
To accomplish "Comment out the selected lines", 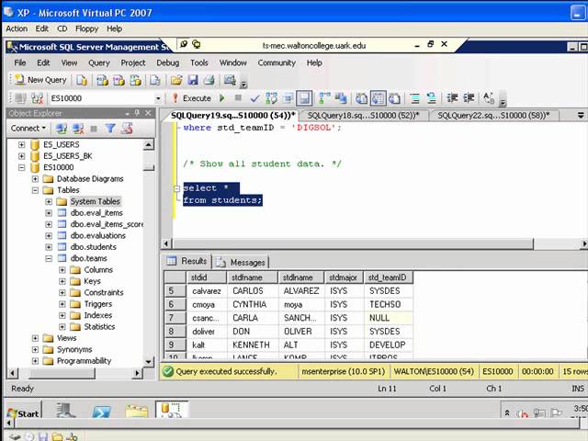I will coord(414,98).
